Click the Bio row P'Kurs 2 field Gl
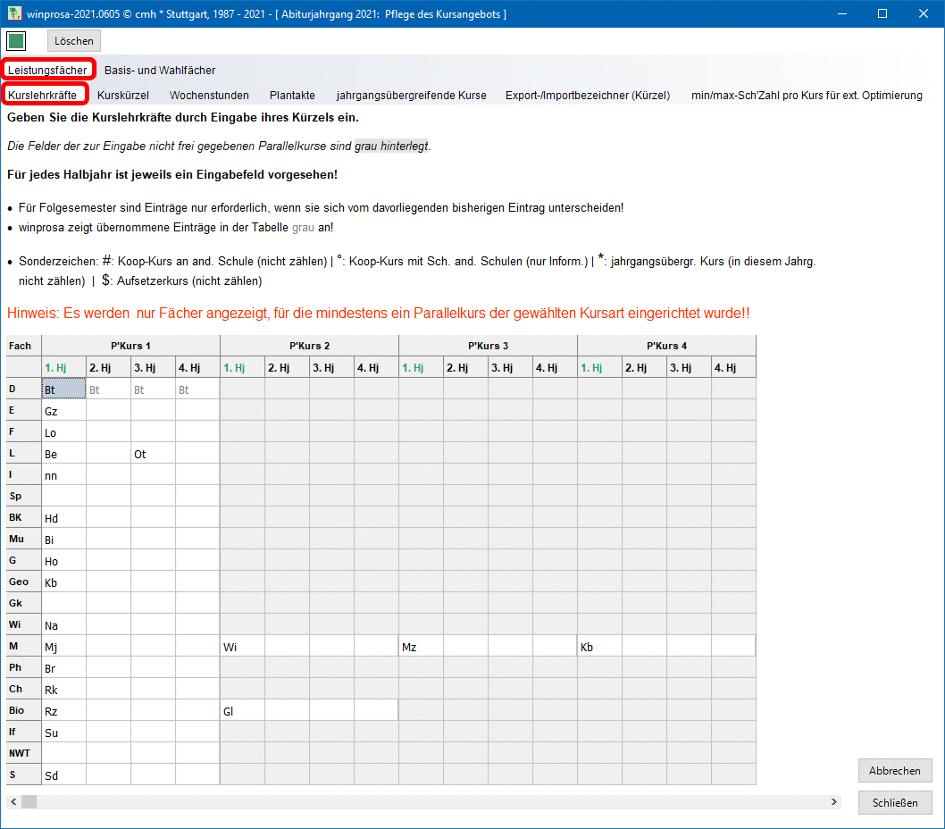Viewport: 945px width, 829px height. (242, 711)
